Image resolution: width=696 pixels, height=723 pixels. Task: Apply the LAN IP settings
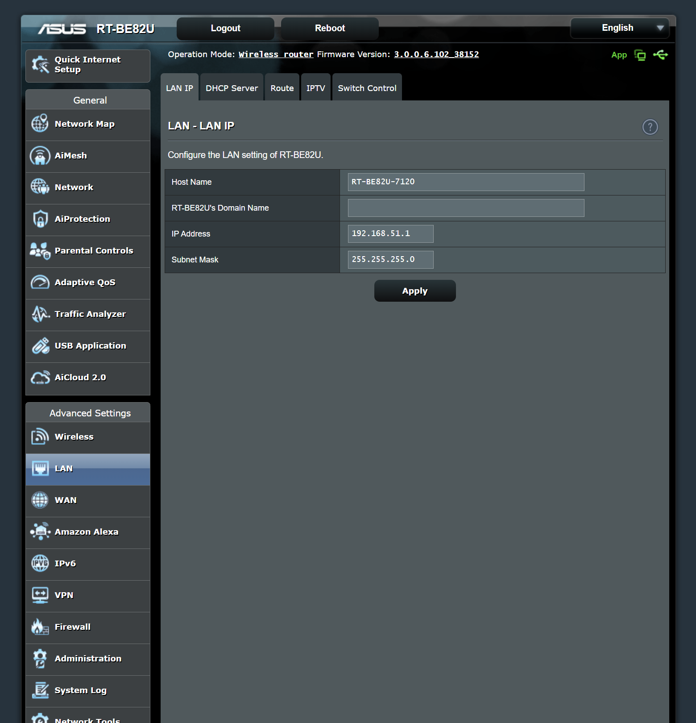pos(415,291)
